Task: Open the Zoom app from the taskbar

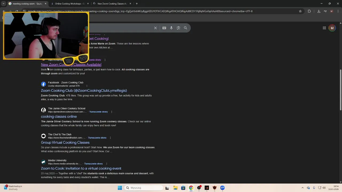Action: [x=222, y=188]
